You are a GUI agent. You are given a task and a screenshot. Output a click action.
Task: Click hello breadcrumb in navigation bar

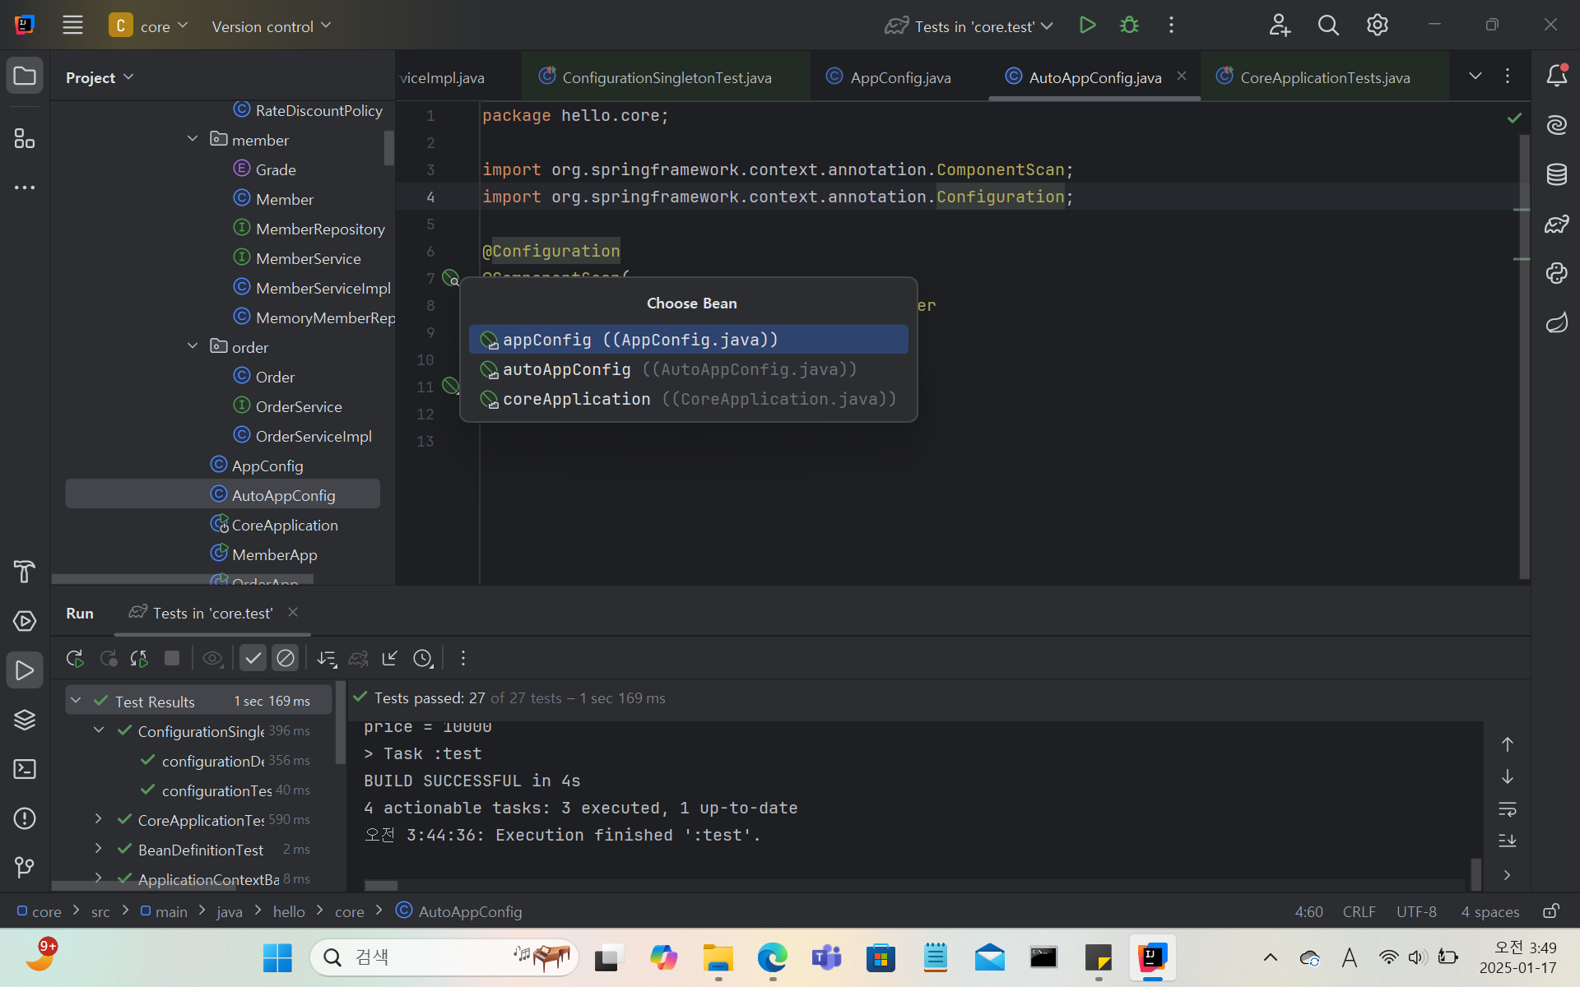point(289,911)
